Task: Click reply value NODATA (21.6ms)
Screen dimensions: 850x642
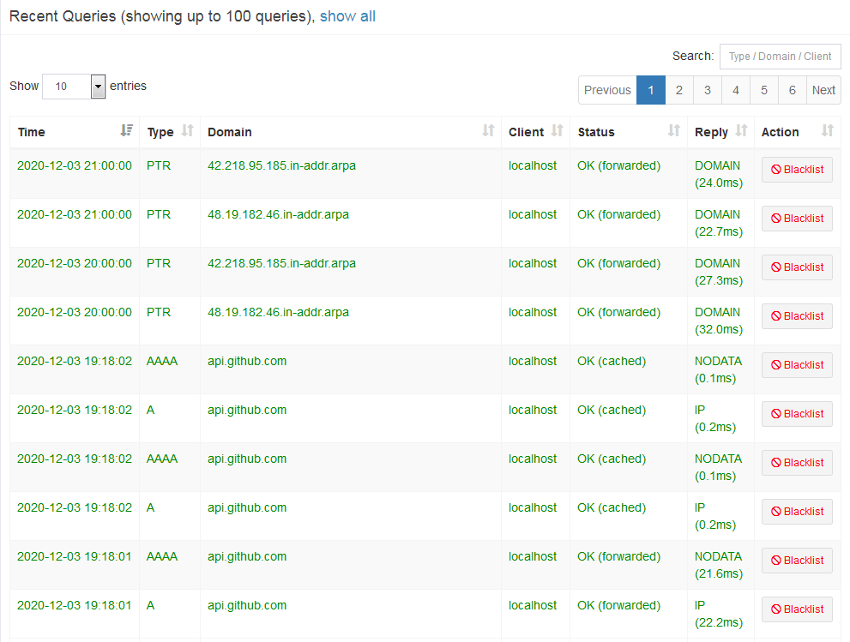Action: point(719,565)
